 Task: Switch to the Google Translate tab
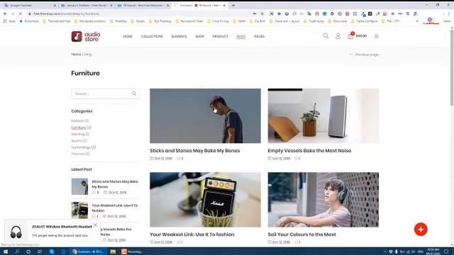point(29,5)
